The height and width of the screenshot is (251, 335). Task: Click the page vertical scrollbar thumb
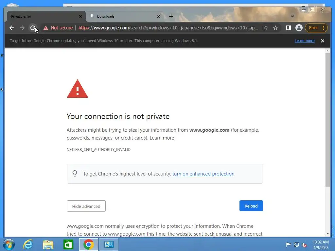tap(327, 120)
